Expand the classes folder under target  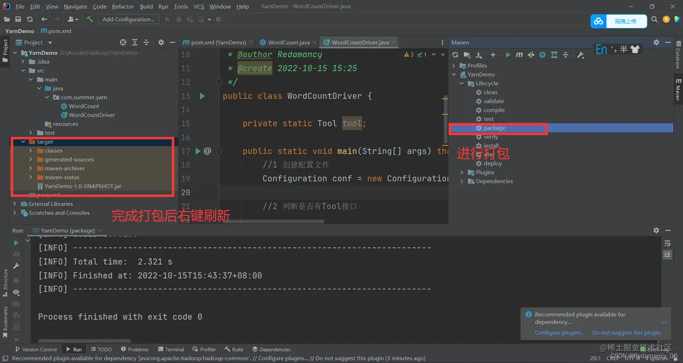pyautogui.click(x=30, y=150)
